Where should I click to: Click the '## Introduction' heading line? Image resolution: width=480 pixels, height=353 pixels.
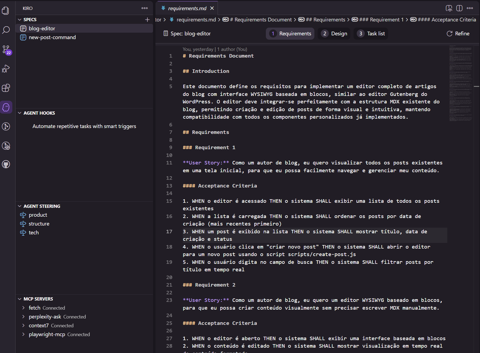pos(206,71)
